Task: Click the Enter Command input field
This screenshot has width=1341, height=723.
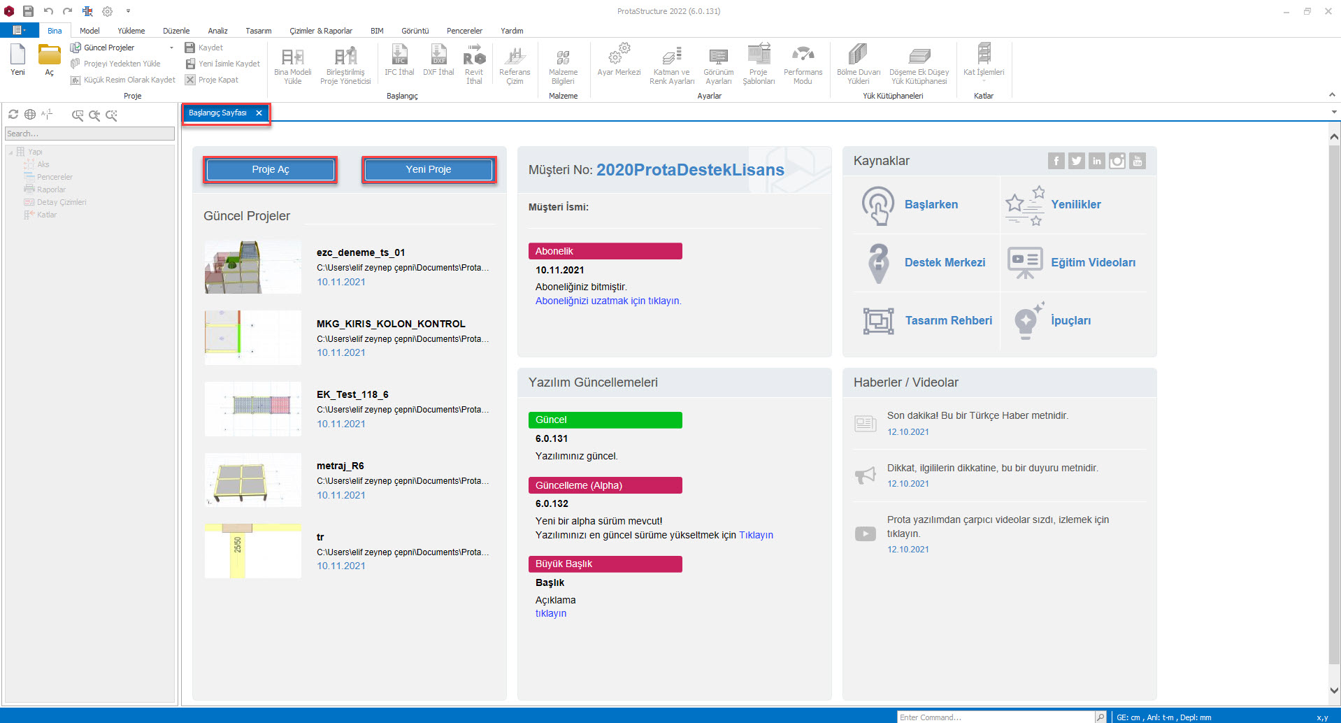Action: pyautogui.click(x=996, y=717)
